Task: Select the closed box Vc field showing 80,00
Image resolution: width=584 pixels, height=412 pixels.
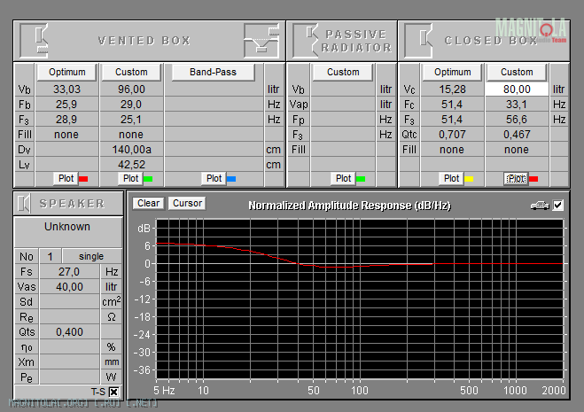Action: (x=517, y=89)
